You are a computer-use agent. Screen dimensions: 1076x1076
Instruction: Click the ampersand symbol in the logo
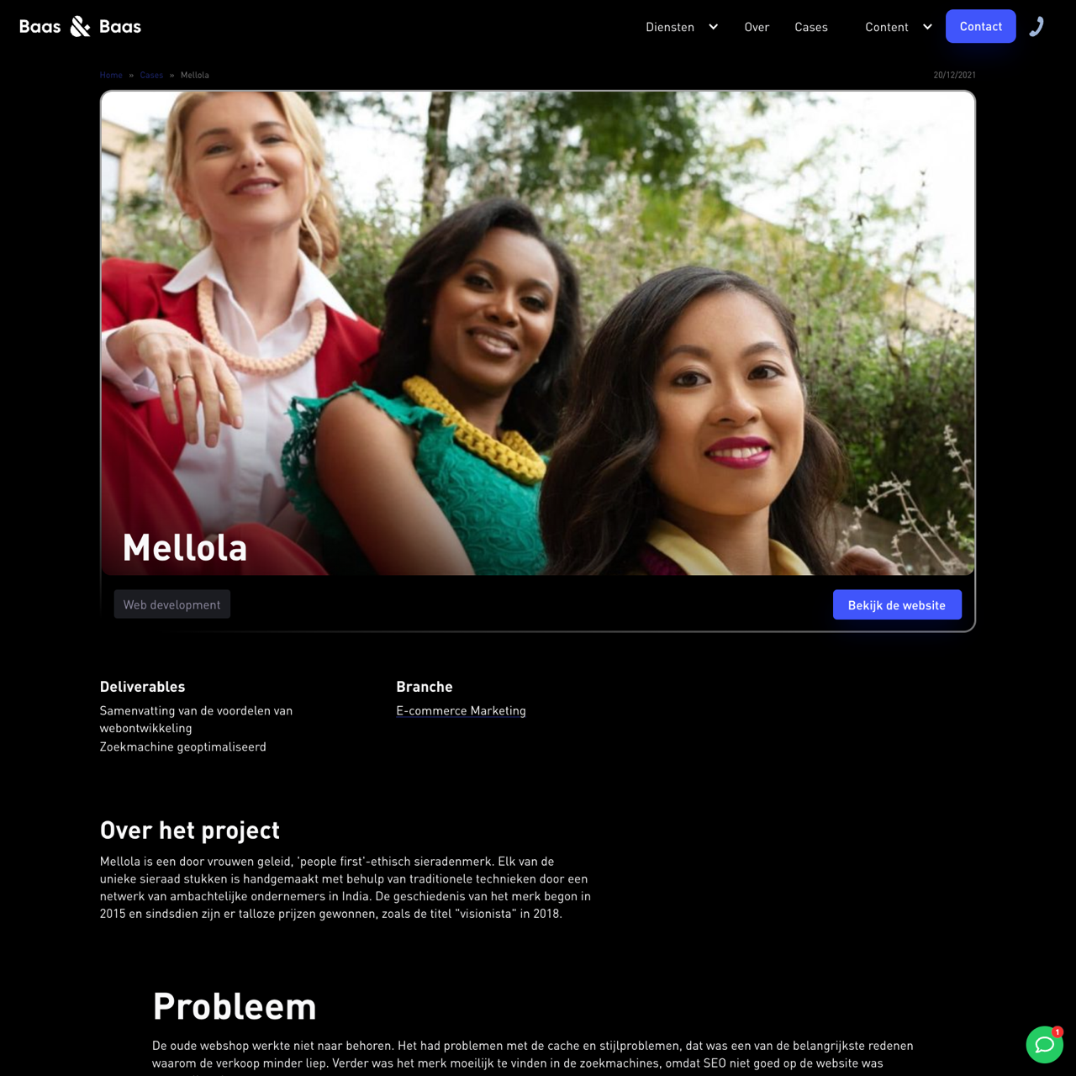[80, 27]
